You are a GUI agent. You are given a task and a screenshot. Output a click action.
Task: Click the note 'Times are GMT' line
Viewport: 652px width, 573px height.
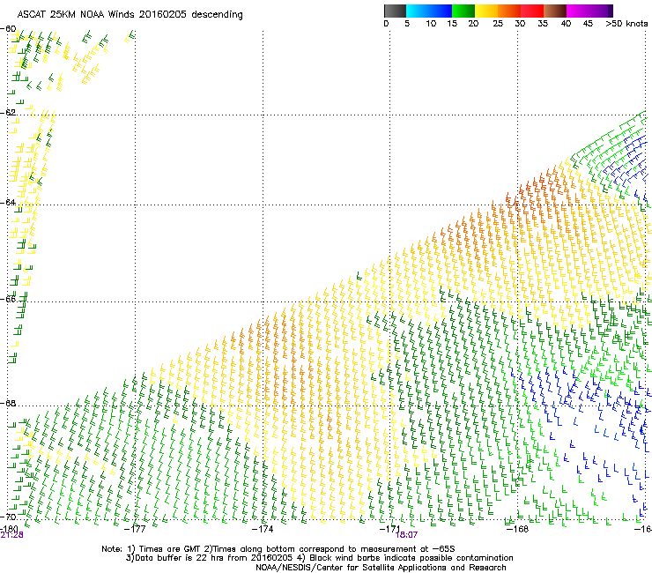(278, 549)
